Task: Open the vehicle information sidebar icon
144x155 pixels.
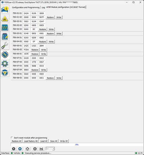Action: (5, 9)
